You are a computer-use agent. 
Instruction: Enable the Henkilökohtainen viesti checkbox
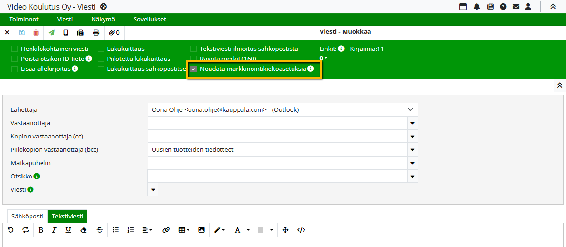[x=15, y=49]
